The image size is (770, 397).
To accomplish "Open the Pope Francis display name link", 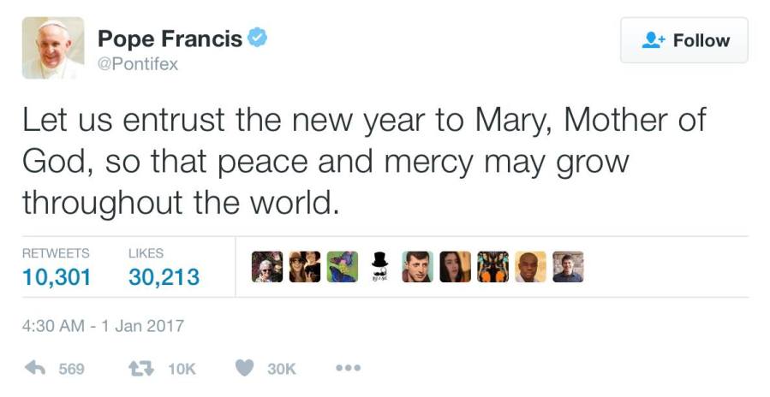I will 170,39.
